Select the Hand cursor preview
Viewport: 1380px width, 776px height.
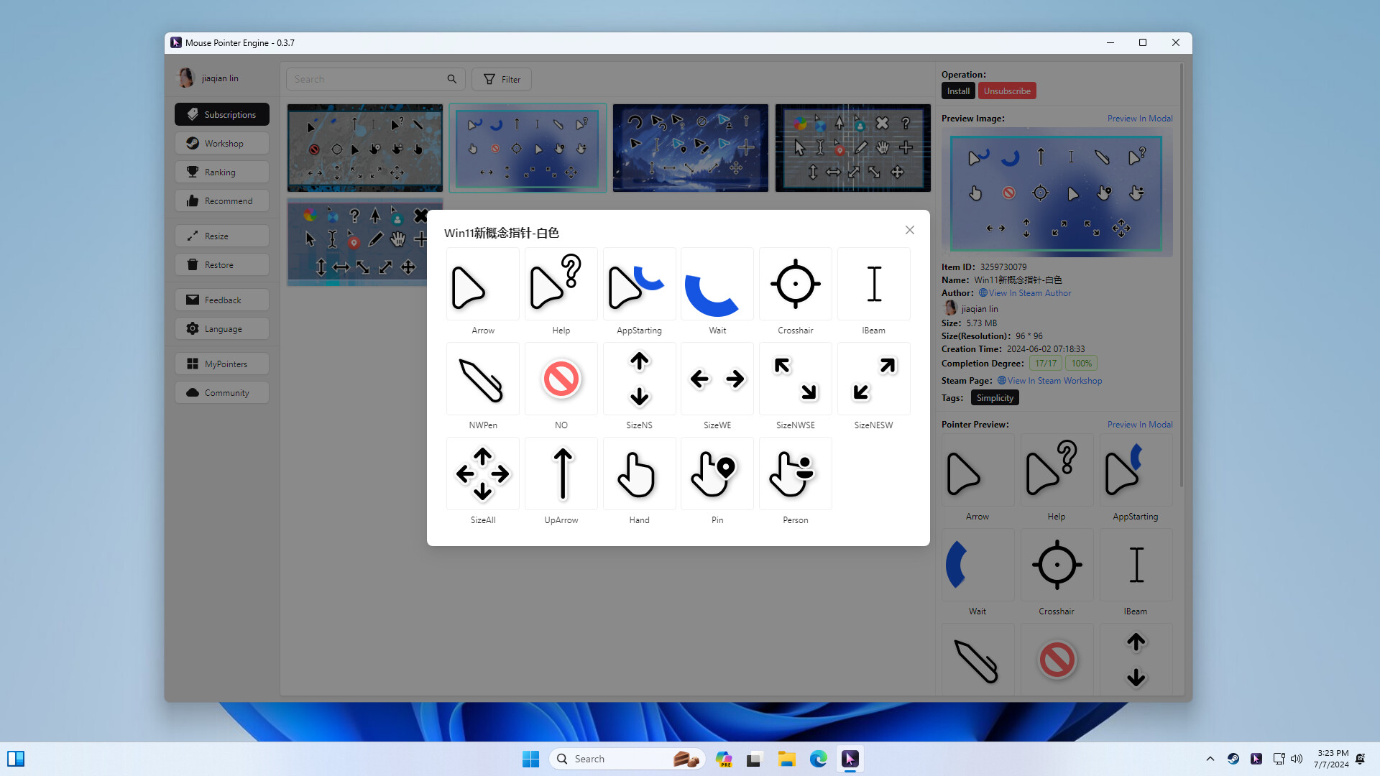pos(639,474)
